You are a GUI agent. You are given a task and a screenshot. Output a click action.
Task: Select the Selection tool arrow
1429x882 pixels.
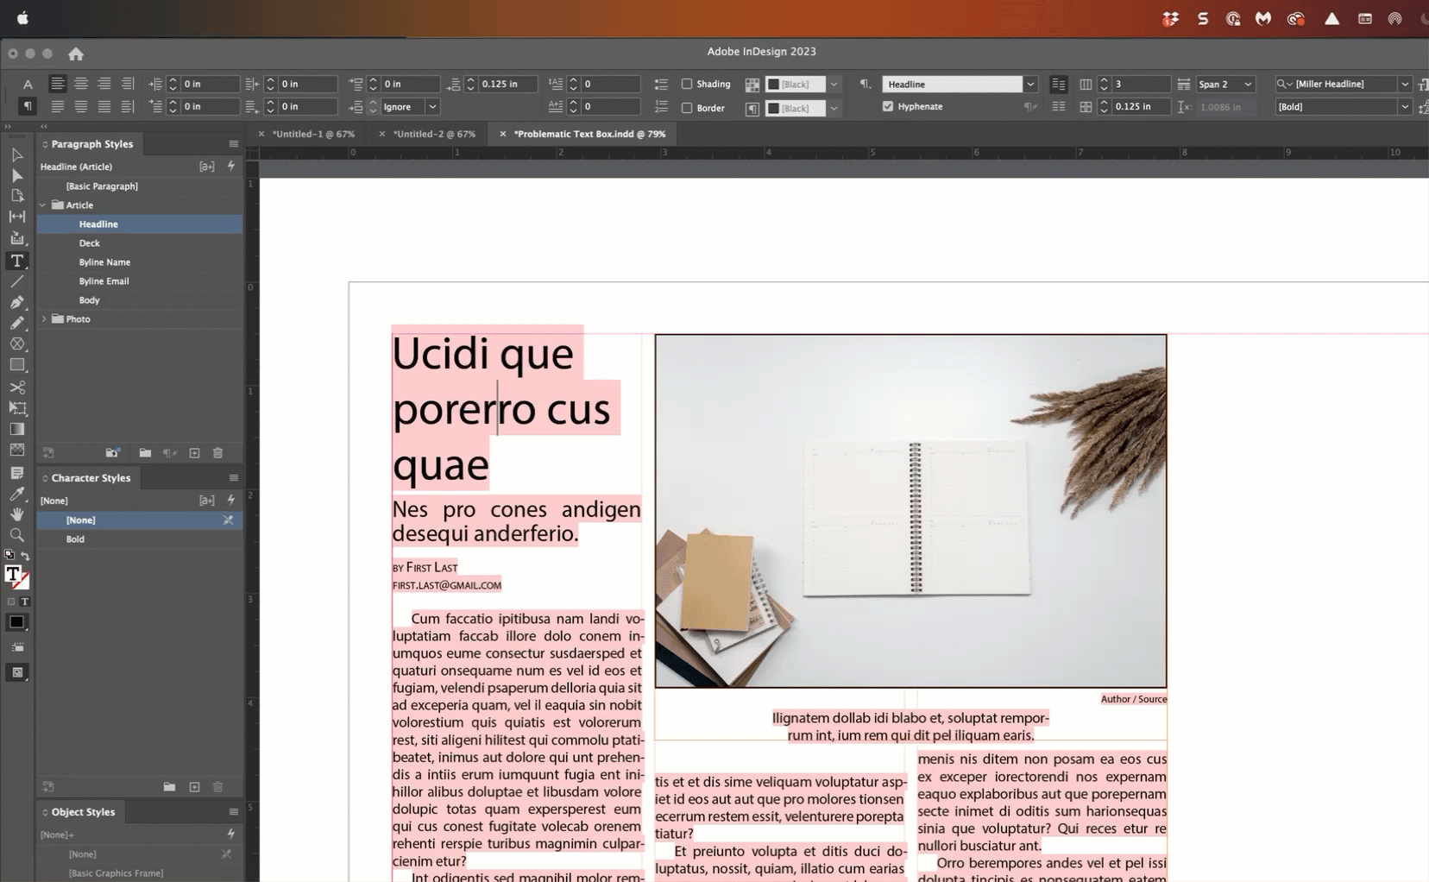click(16, 154)
